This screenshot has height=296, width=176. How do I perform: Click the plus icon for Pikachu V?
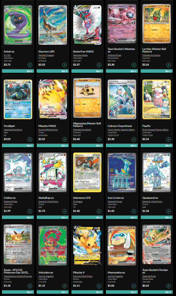coord(99,286)
